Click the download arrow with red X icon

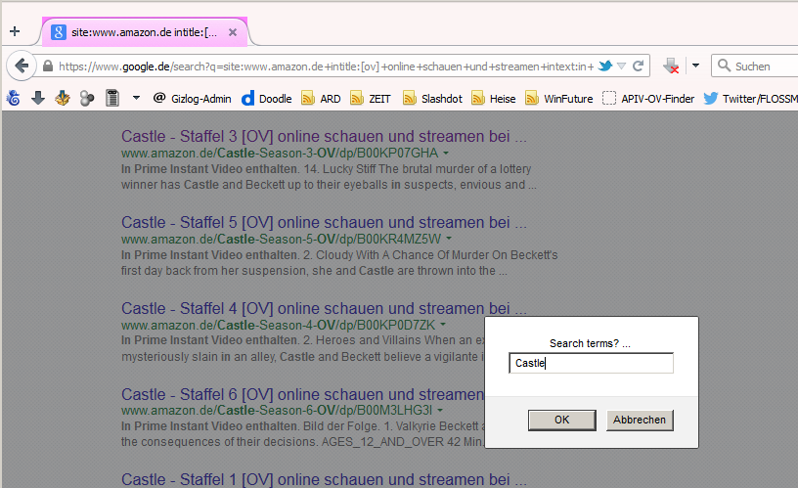pyautogui.click(x=671, y=66)
